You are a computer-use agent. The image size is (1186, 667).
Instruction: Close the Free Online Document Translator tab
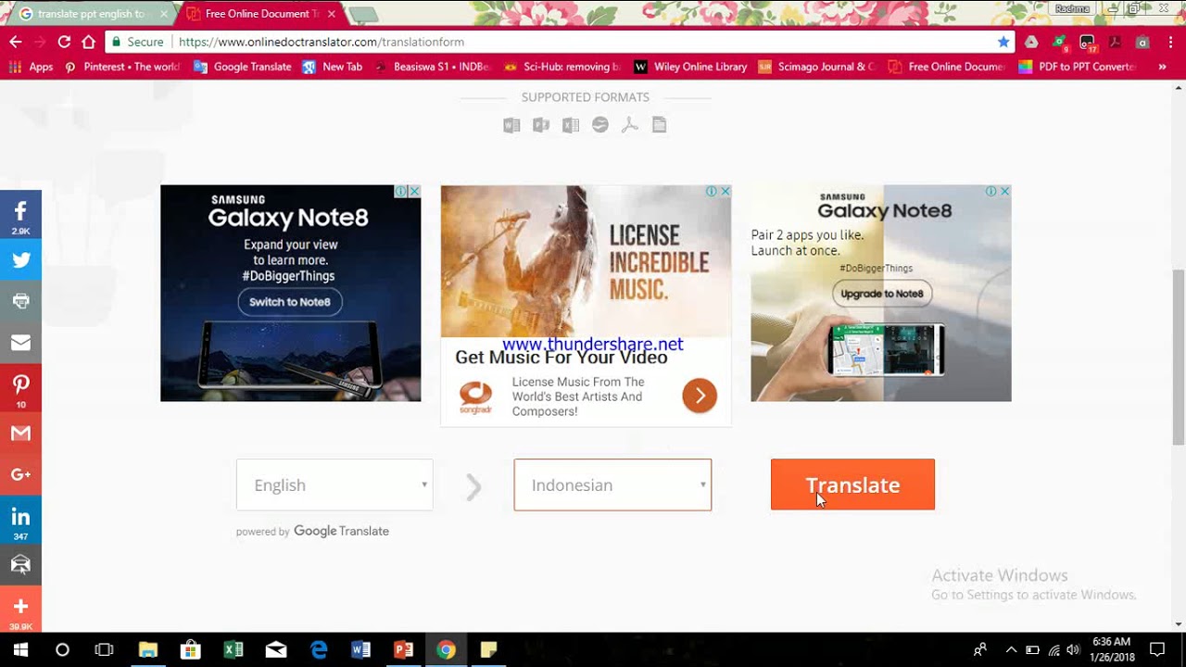(x=331, y=14)
